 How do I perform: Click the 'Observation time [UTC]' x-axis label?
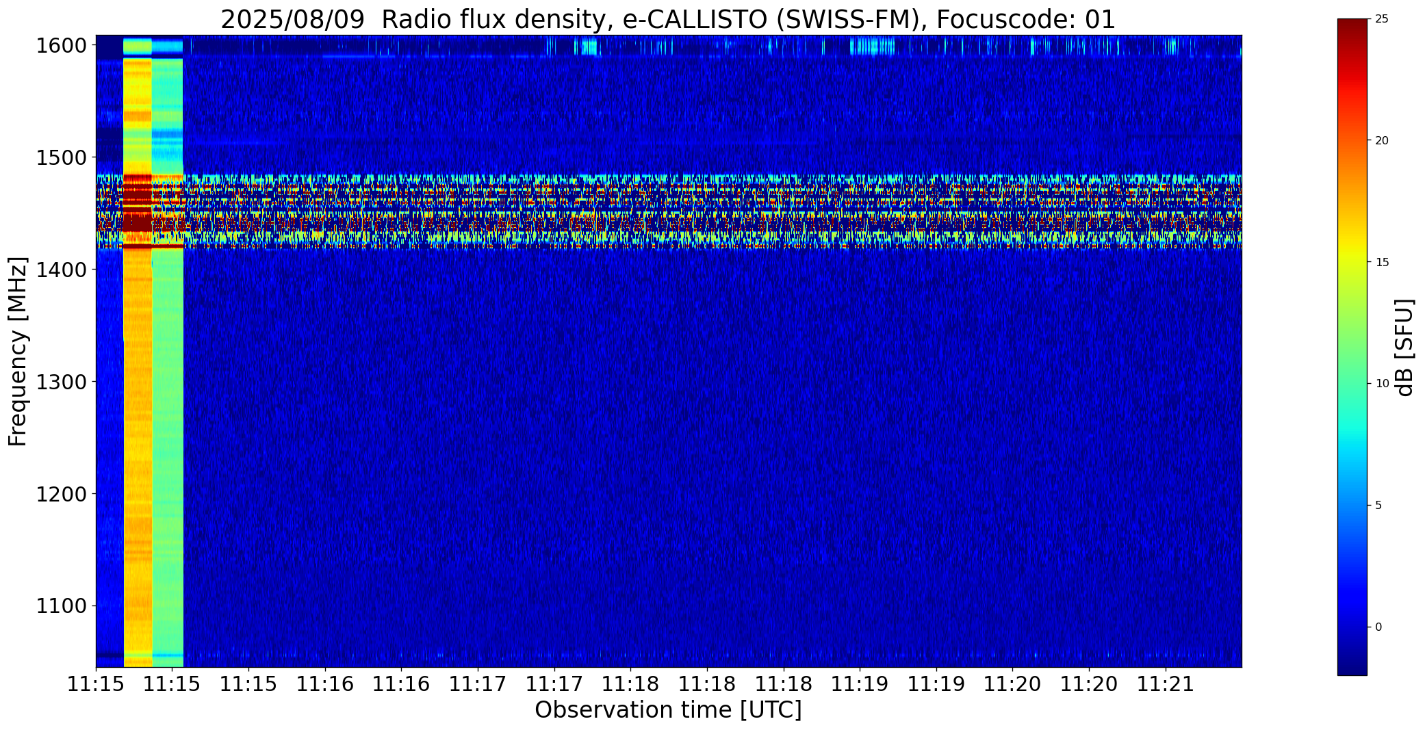(x=668, y=710)
